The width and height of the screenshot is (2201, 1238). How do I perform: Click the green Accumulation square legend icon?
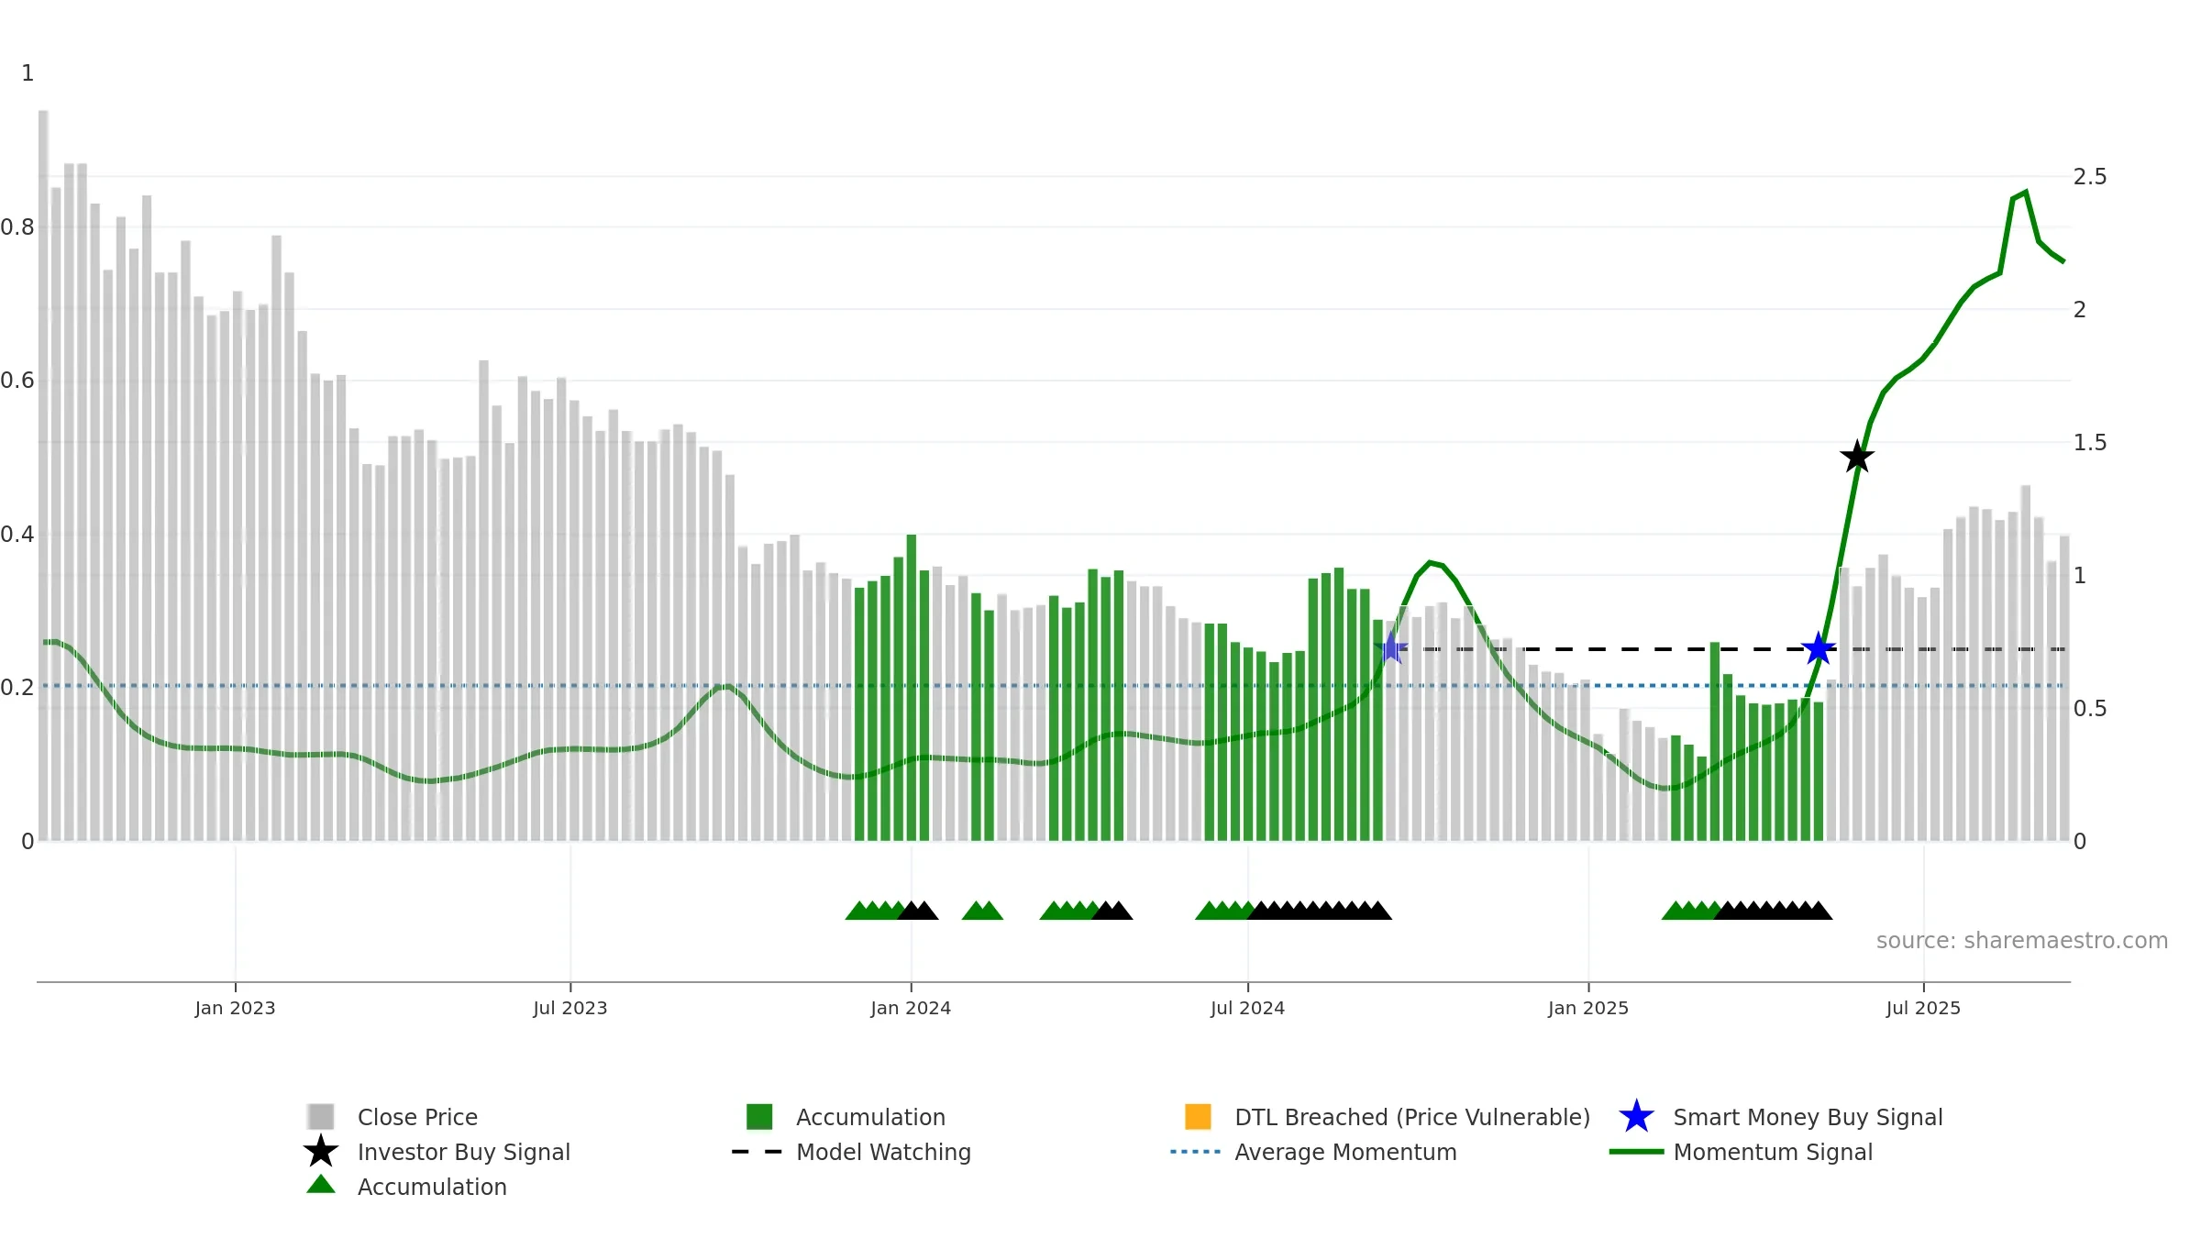pyautogui.click(x=759, y=1117)
